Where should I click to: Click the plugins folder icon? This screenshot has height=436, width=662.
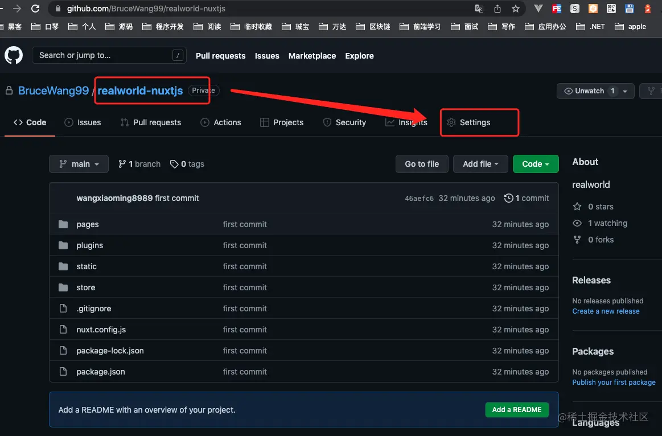(63, 245)
